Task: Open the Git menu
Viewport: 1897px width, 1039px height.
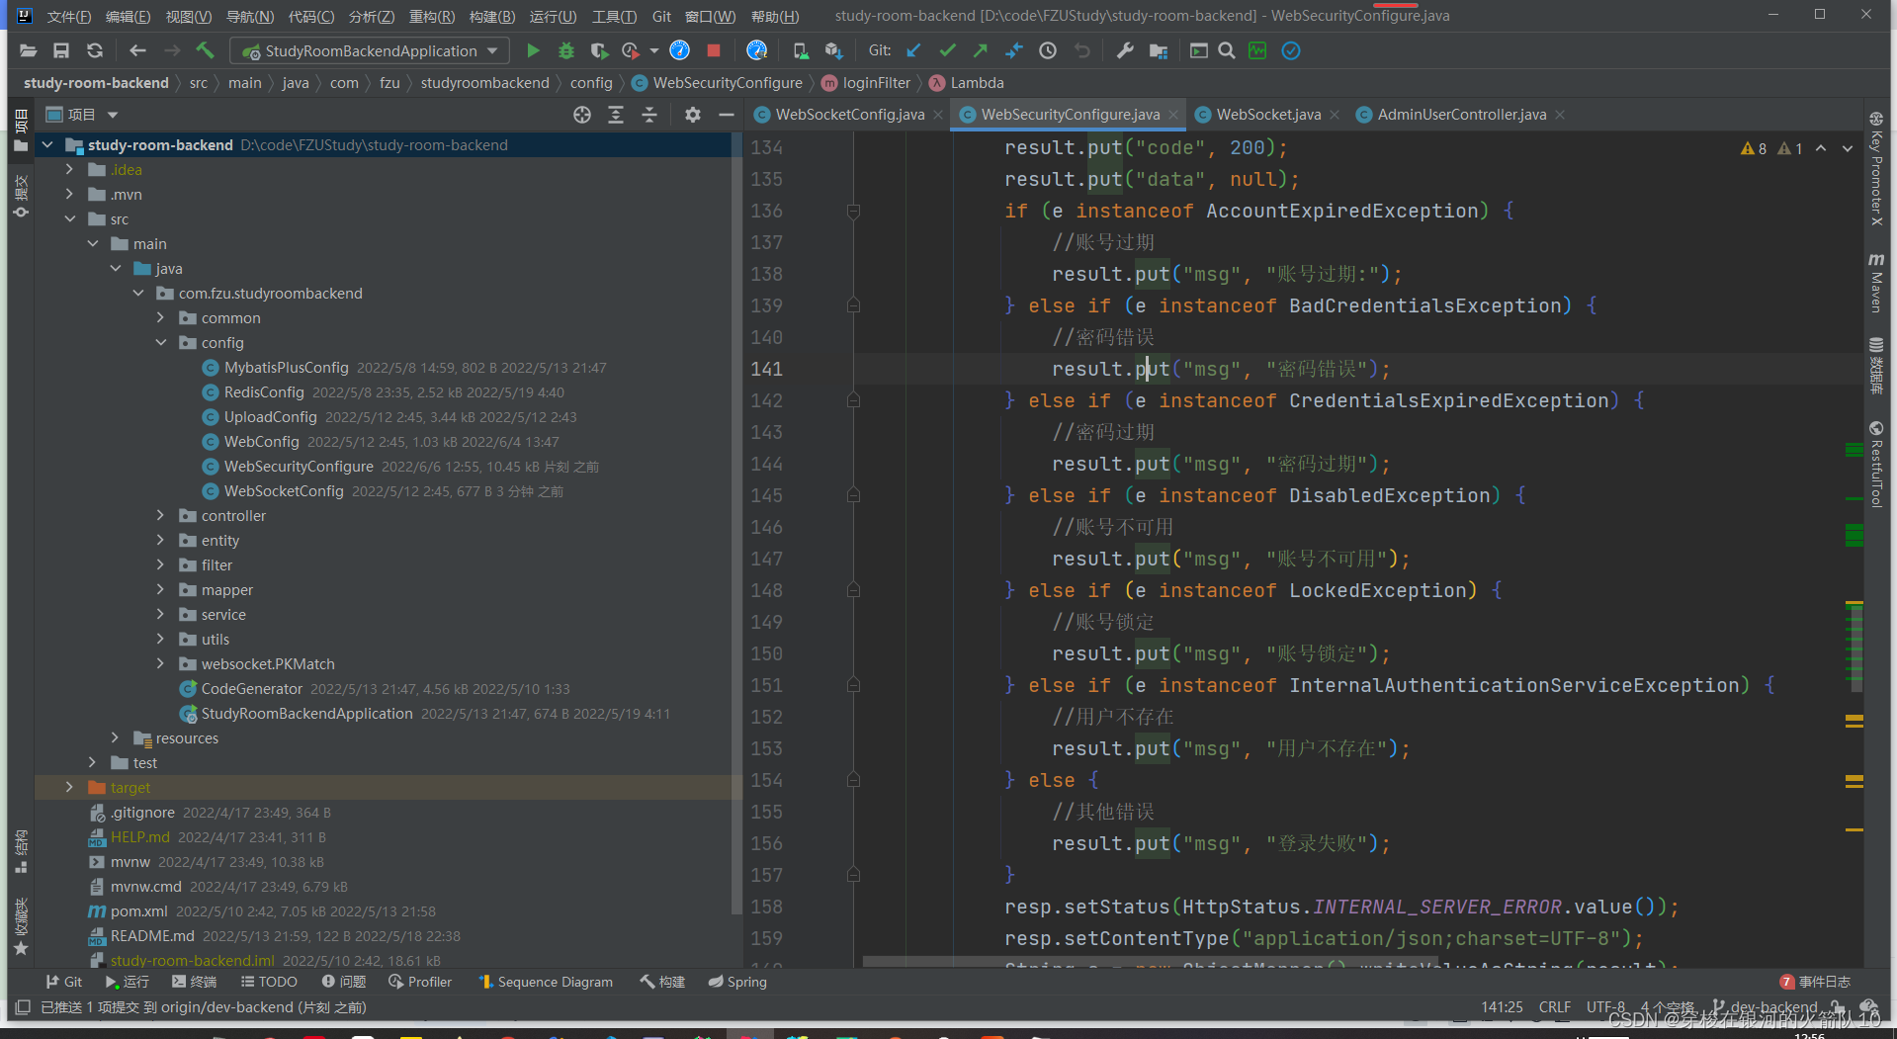Action: pos(661,16)
